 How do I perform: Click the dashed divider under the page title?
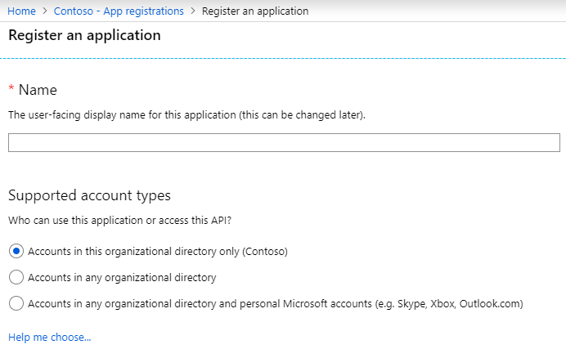click(283, 58)
